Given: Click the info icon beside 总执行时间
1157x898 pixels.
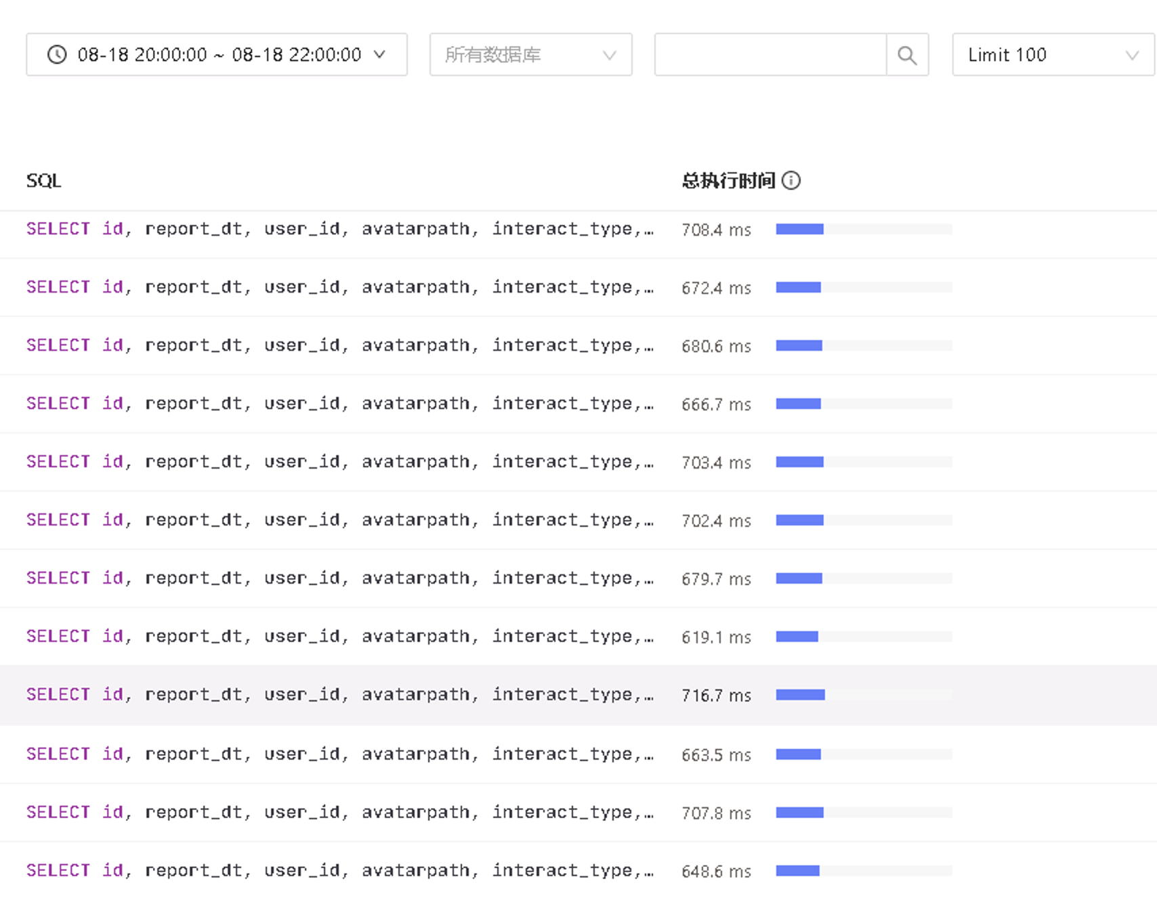Looking at the screenshot, I should coord(791,180).
